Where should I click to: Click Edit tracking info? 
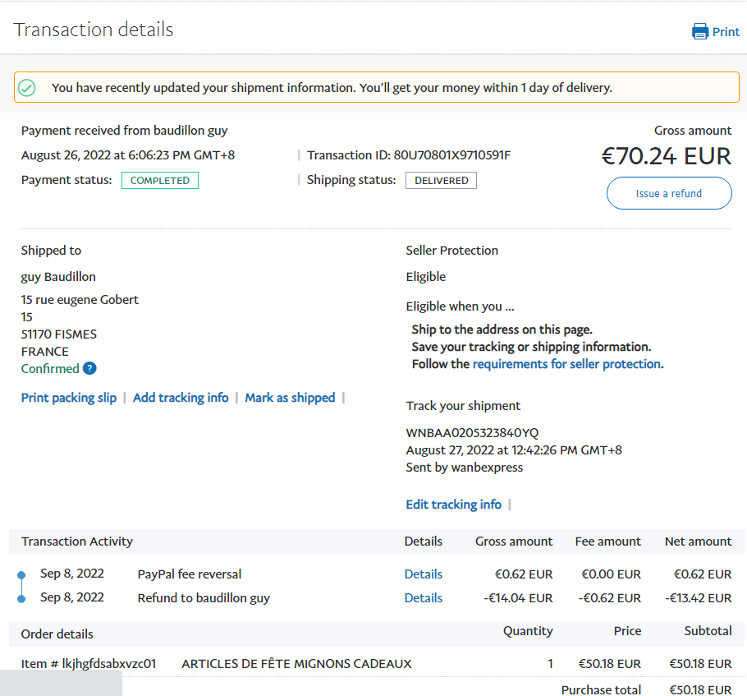(x=453, y=505)
